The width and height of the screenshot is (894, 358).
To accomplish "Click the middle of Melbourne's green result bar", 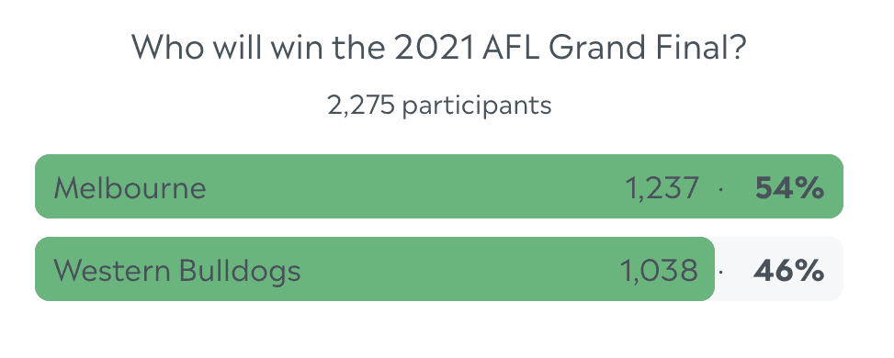I will [x=439, y=186].
